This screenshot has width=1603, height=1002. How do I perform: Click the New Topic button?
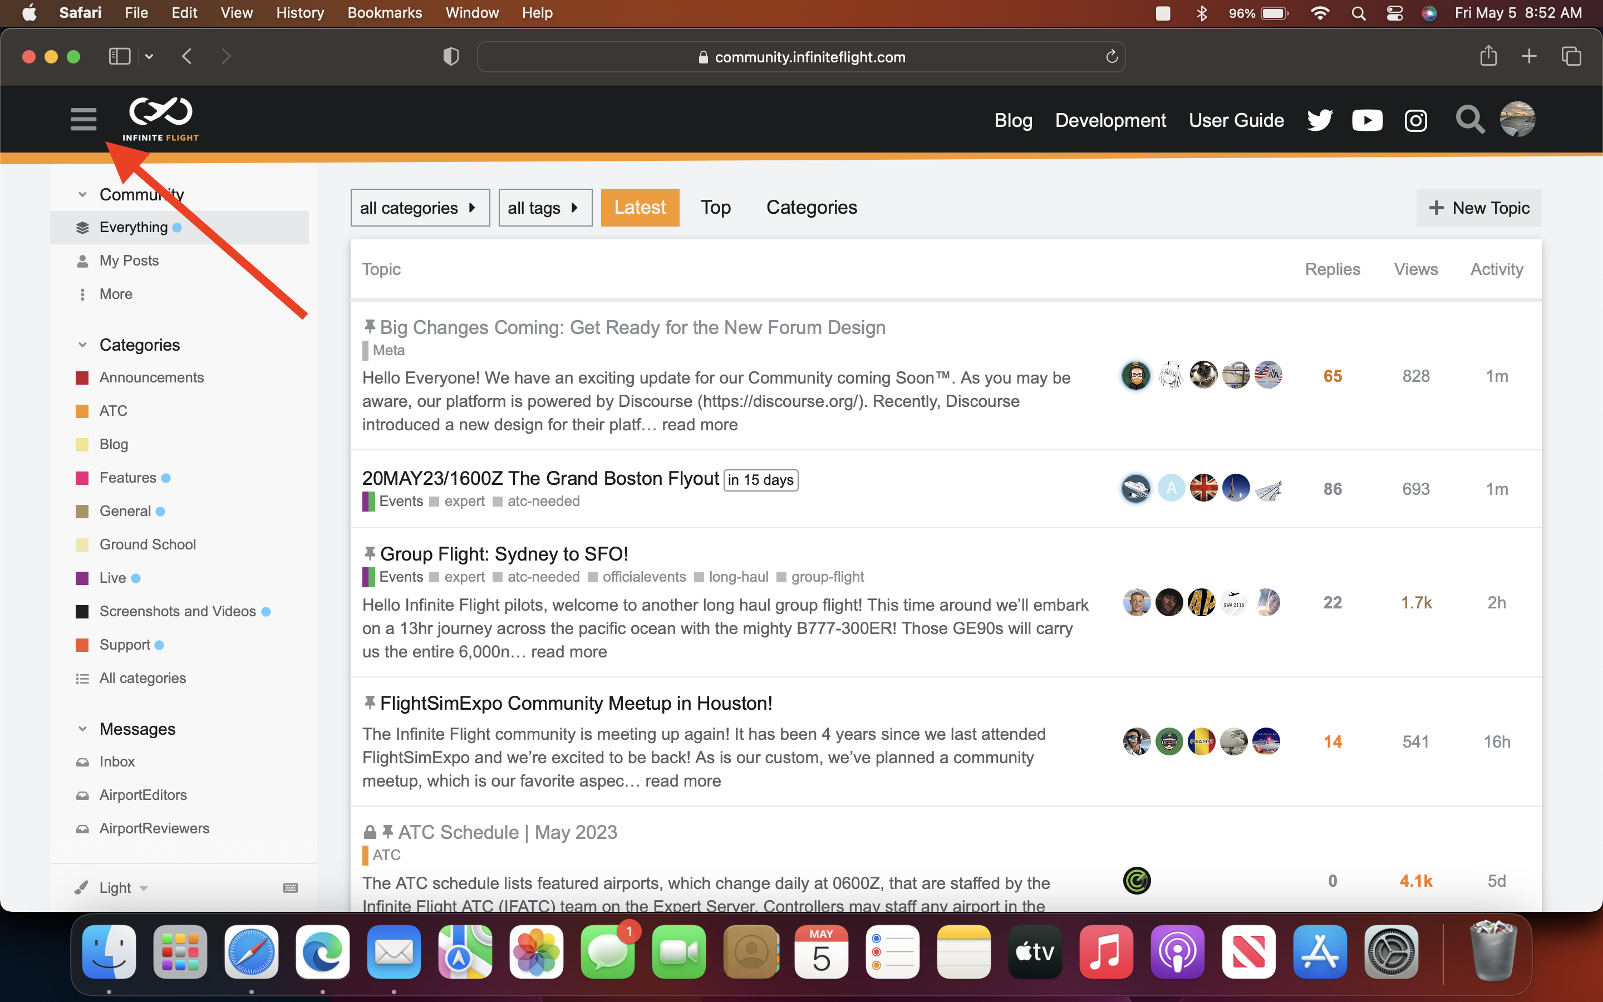(1478, 208)
